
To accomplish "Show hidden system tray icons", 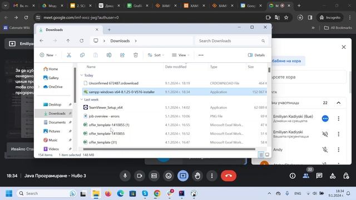I will click(269, 193).
